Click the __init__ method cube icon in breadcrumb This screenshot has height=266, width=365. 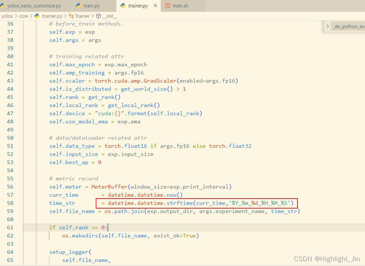(98, 16)
